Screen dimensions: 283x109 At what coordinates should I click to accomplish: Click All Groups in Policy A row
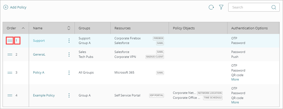[x=86, y=73]
